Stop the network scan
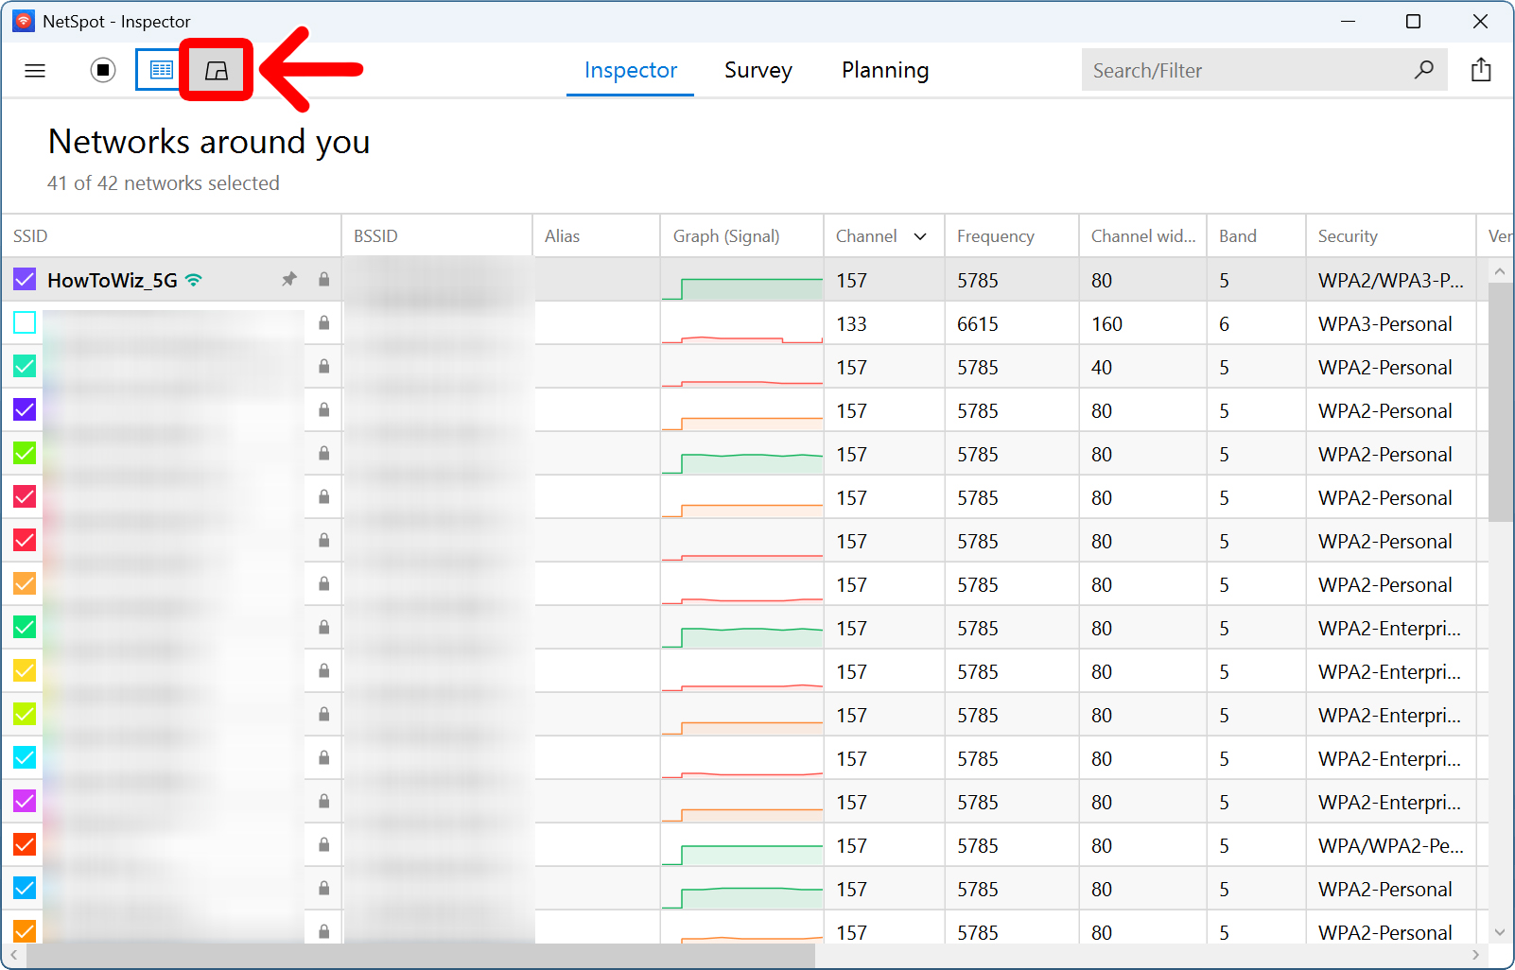 [103, 70]
